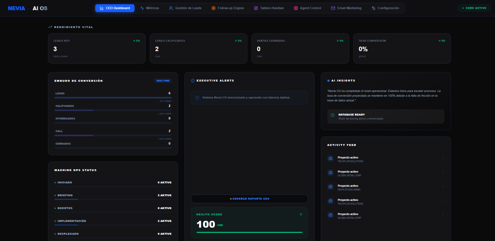Image resolution: width=495 pixels, height=241 pixels.
Task: Click the envelope icon beside Email Marketing
Action: coord(333,8)
